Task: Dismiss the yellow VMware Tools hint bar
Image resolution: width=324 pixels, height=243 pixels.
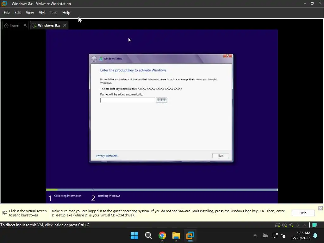Action: pos(320,208)
